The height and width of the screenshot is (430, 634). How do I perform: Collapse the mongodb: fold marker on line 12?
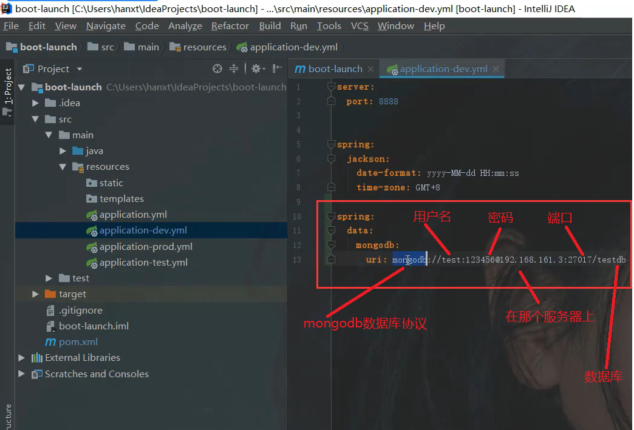tap(331, 244)
